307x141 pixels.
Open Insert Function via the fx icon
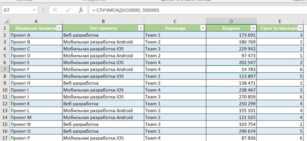(x=80, y=10)
